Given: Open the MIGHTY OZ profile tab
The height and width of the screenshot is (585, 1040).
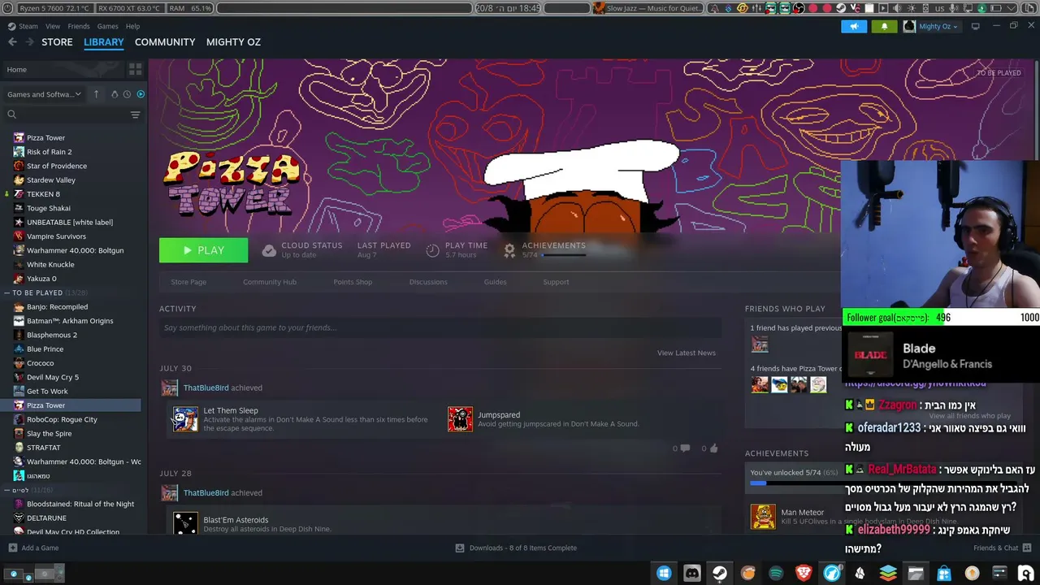Looking at the screenshot, I should click(233, 42).
